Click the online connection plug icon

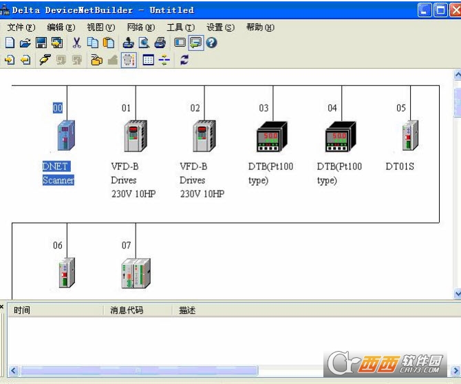point(45,60)
